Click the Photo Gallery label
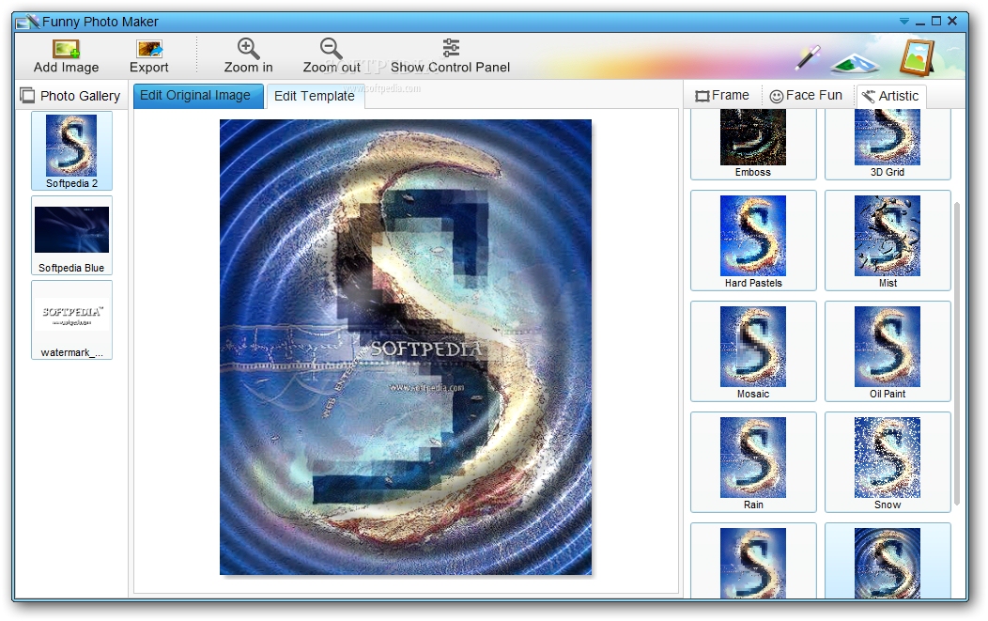Screen dimensions: 988x621 [80, 96]
